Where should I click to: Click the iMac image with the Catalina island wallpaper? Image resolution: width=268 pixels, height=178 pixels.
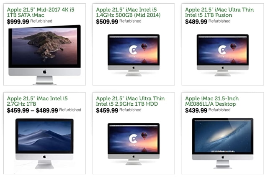(x=44, y=55)
